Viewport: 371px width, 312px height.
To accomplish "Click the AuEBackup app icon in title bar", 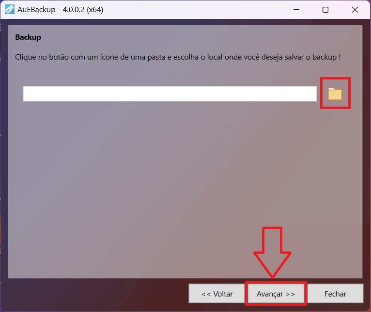I will pos(10,10).
